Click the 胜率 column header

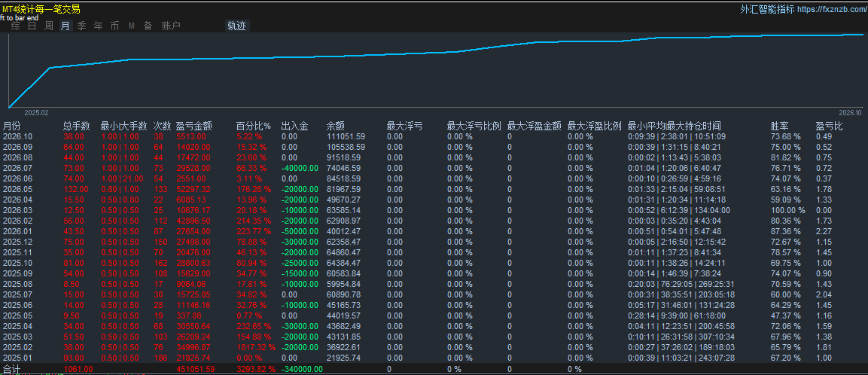(781, 127)
